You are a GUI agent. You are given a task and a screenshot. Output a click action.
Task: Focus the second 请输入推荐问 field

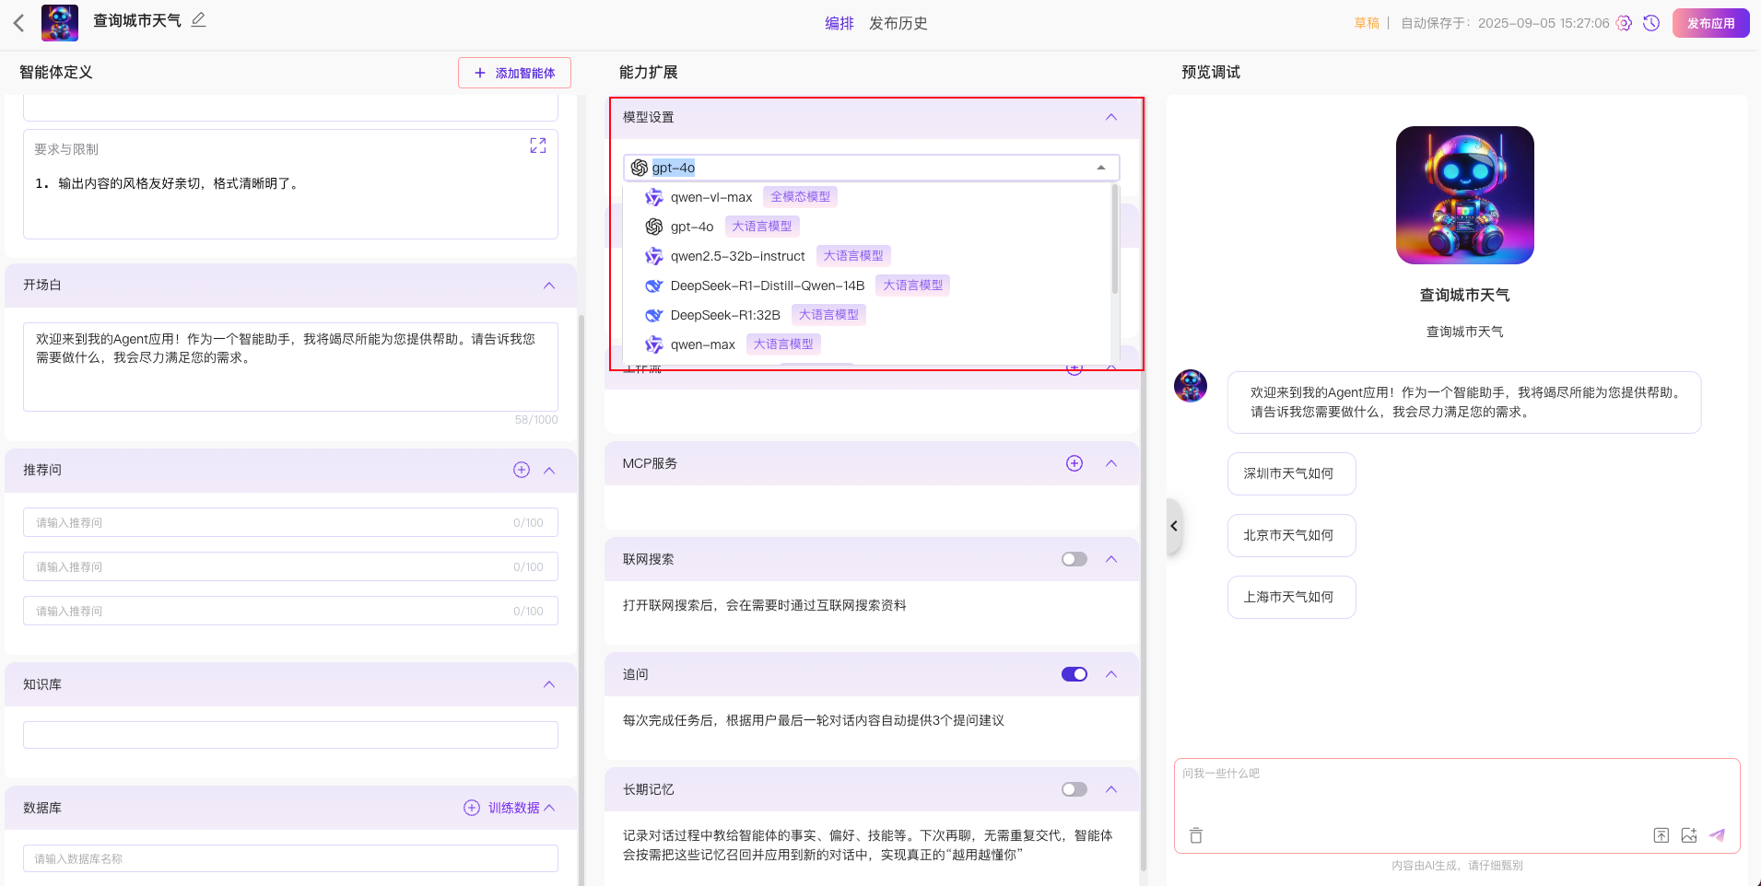[x=290, y=566]
